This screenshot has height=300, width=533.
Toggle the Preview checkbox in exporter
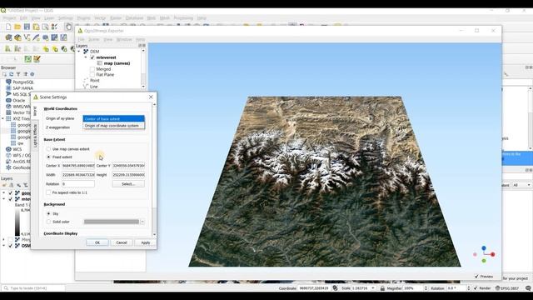(476, 276)
